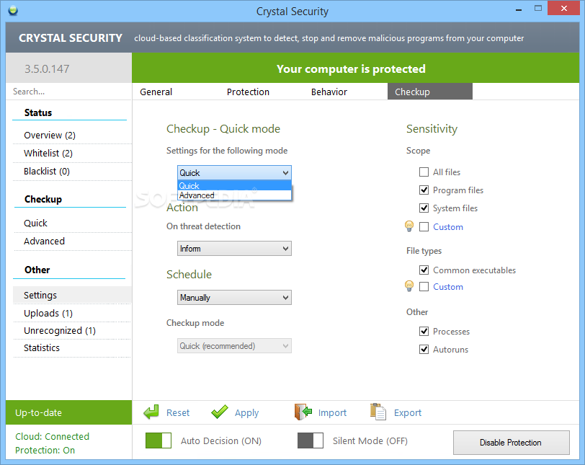This screenshot has height=465, width=585.
Task: Click the lightbulb hint beside Scope Custom
Action: point(409,226)
